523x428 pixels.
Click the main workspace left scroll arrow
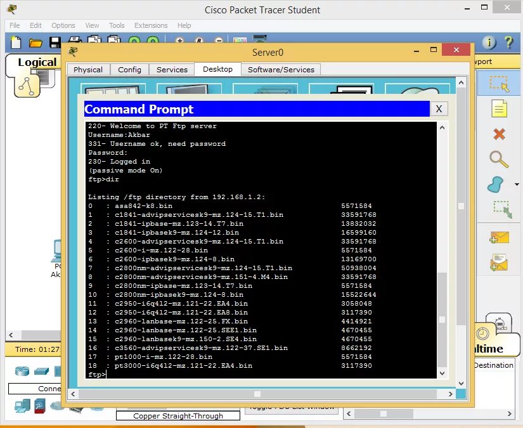click(x=11, y=335)
